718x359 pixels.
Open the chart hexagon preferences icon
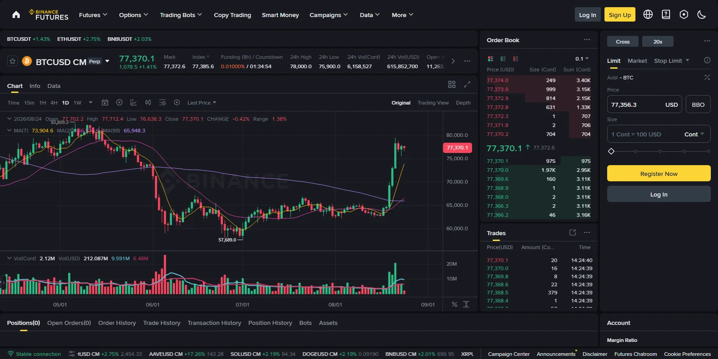click(x=177, y=103)
